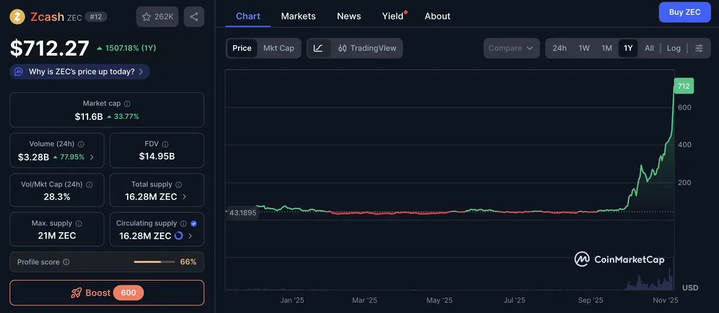Open FDV info icon
The height and width of the screenshot is (313, 719).
[x=165, y=144]
